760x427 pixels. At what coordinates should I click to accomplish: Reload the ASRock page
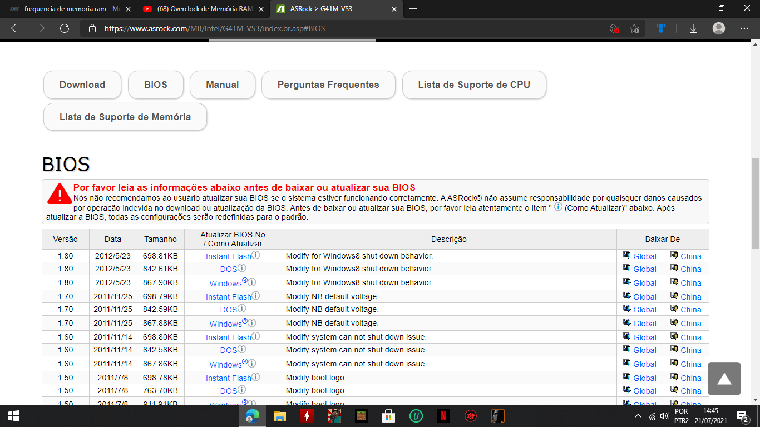click(65, 28)
